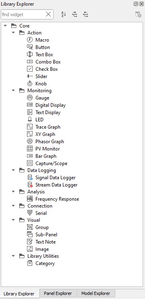Collapse the Monitoring category arrow
145x299 pixels.
[x=13, y=90]
